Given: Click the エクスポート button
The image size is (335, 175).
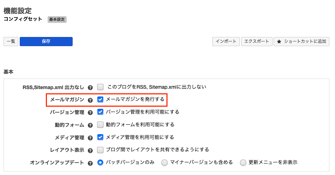Looking at the screenshot, I should [257, 42].
